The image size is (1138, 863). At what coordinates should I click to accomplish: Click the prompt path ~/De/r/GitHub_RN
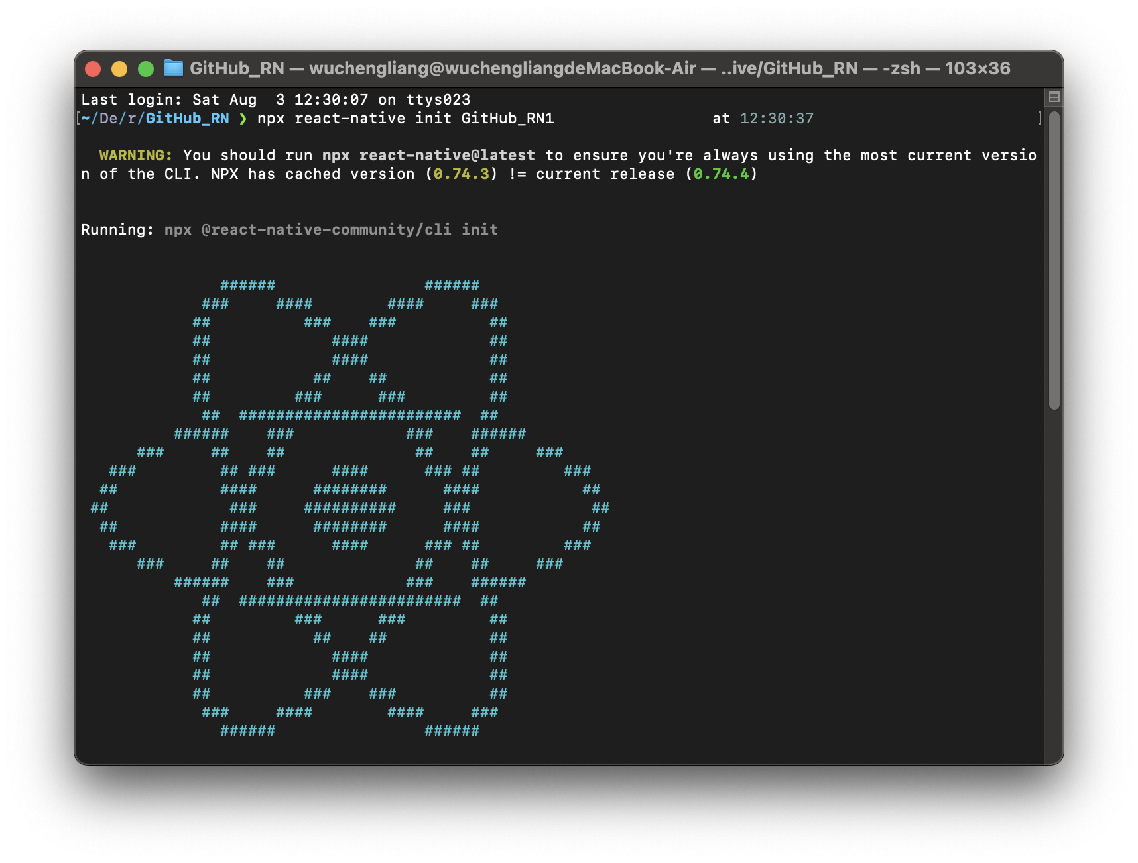(x=155, y=118)
